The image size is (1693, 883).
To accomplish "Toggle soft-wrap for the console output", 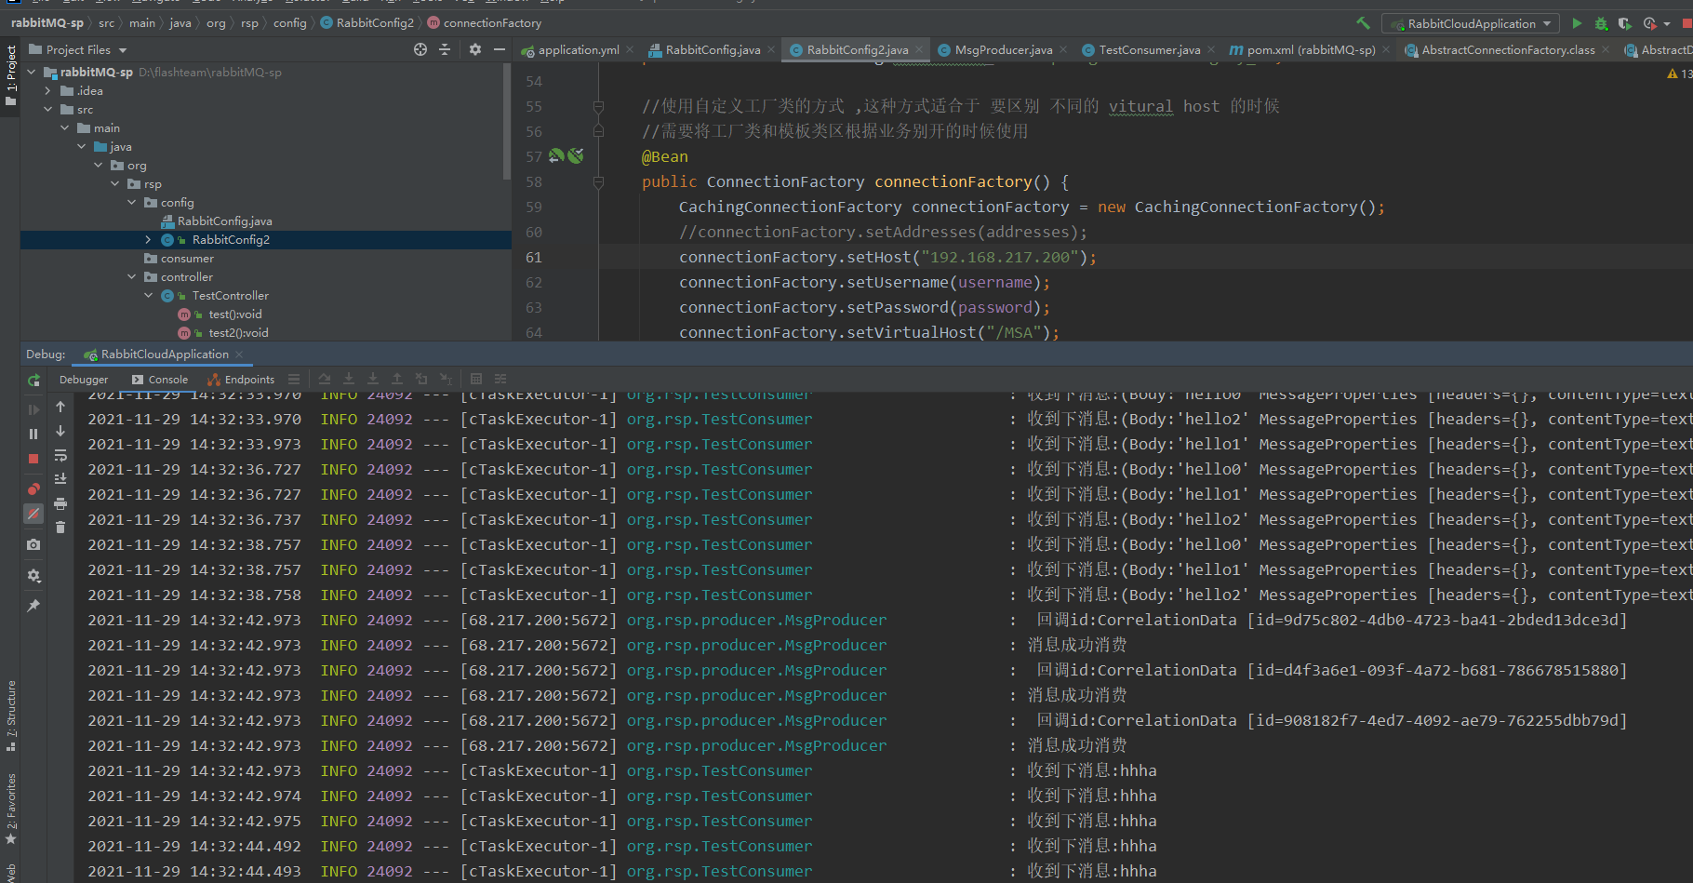I will (x=60, y=456).
